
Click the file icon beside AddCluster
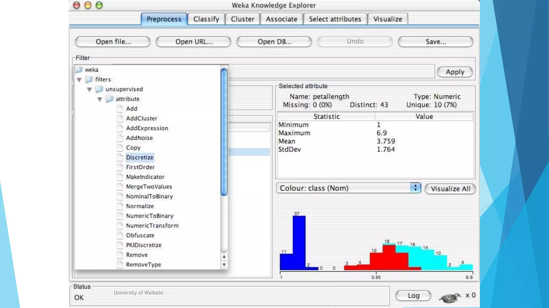120,118
